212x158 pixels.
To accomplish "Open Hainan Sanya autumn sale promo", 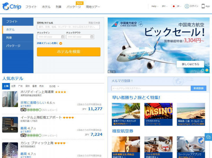I will point(191,114).
